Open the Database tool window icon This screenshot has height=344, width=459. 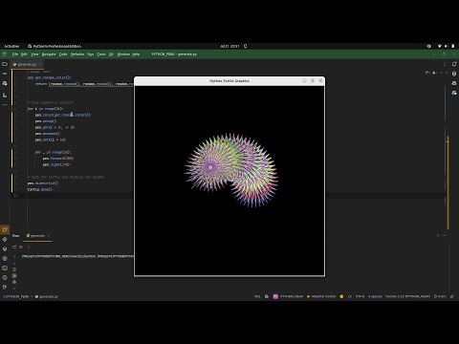click(454, 74)
